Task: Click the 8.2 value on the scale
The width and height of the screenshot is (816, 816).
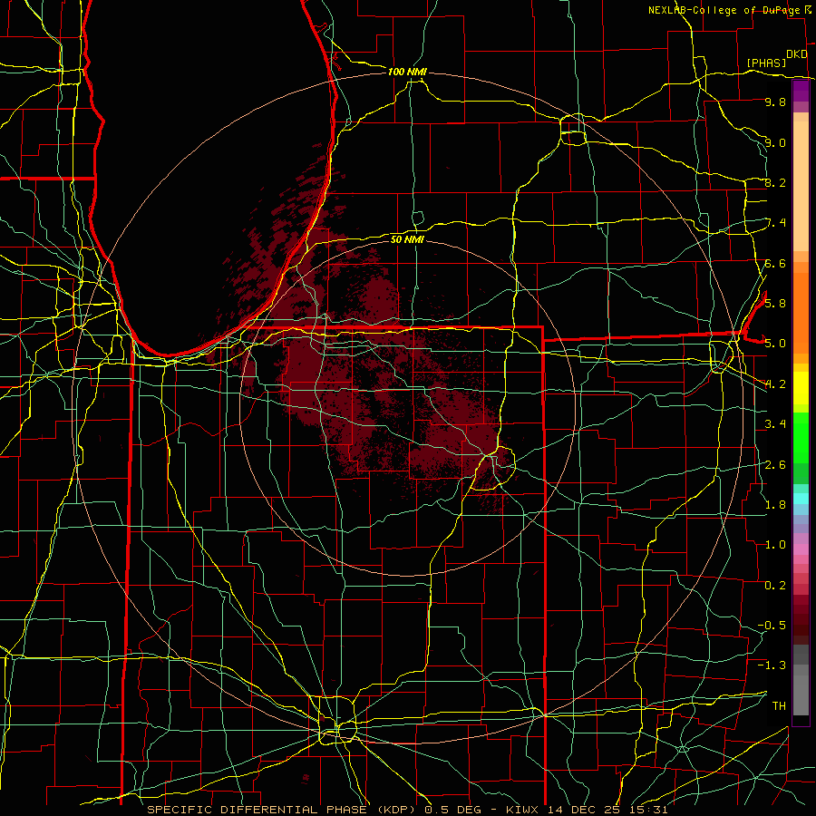Action: click(x=775, y=182)
